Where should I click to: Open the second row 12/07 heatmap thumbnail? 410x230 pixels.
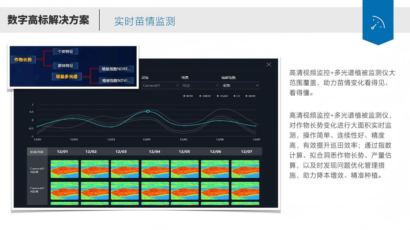pos(245,191)
